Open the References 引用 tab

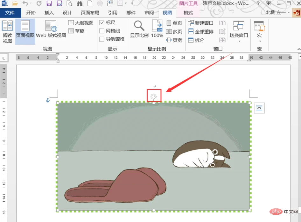[x=113, y=13]
